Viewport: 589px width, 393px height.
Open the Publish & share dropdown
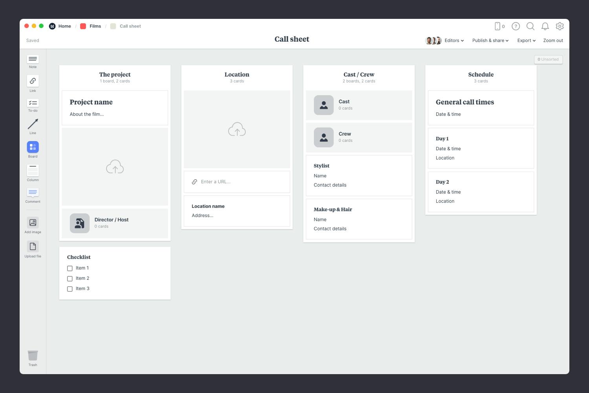point(490,40)
